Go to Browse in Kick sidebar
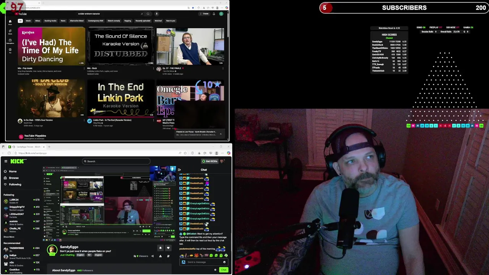Image resolution: width=489 pixels, height=275 pixels. [11, 178]
